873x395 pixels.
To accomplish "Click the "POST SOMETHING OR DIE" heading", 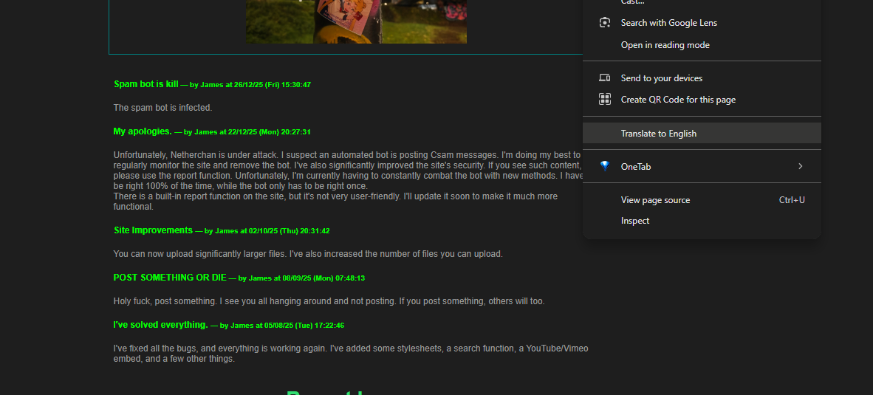I will click(x=170, y=278).
